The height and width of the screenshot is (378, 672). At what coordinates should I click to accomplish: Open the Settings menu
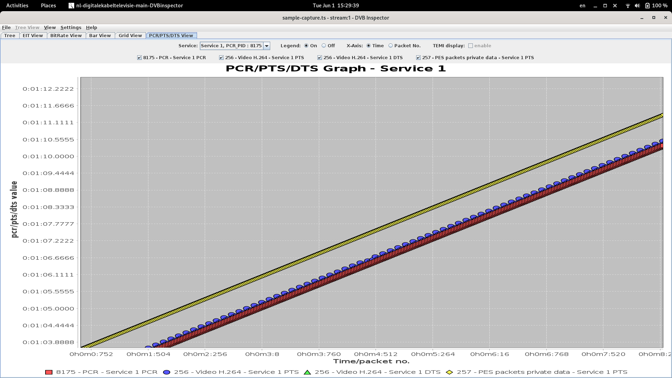(71, 28)
